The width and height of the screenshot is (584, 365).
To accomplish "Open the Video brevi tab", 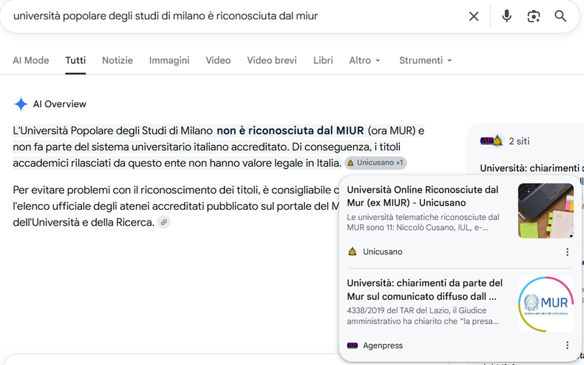I will point(272,60).
